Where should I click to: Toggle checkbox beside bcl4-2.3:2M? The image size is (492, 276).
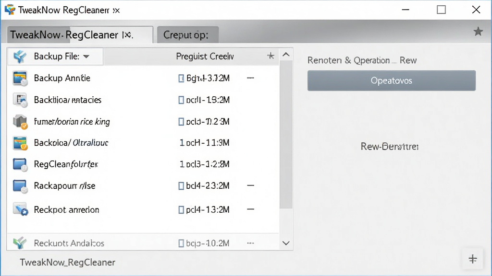point(181,186)
